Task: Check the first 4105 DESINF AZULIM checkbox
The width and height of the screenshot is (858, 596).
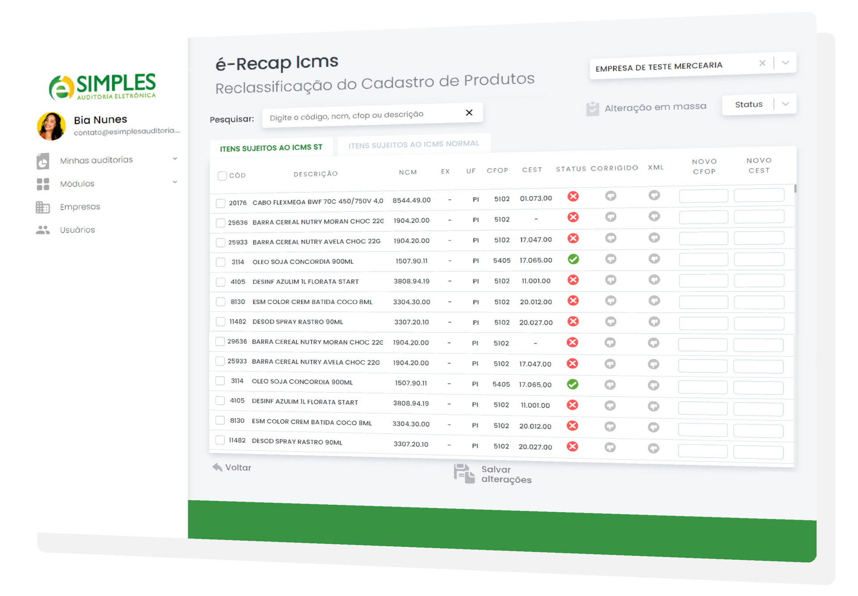Action: 220,282
